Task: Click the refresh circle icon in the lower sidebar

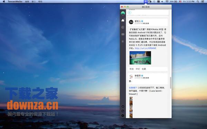Action: (x=123, y=107)
